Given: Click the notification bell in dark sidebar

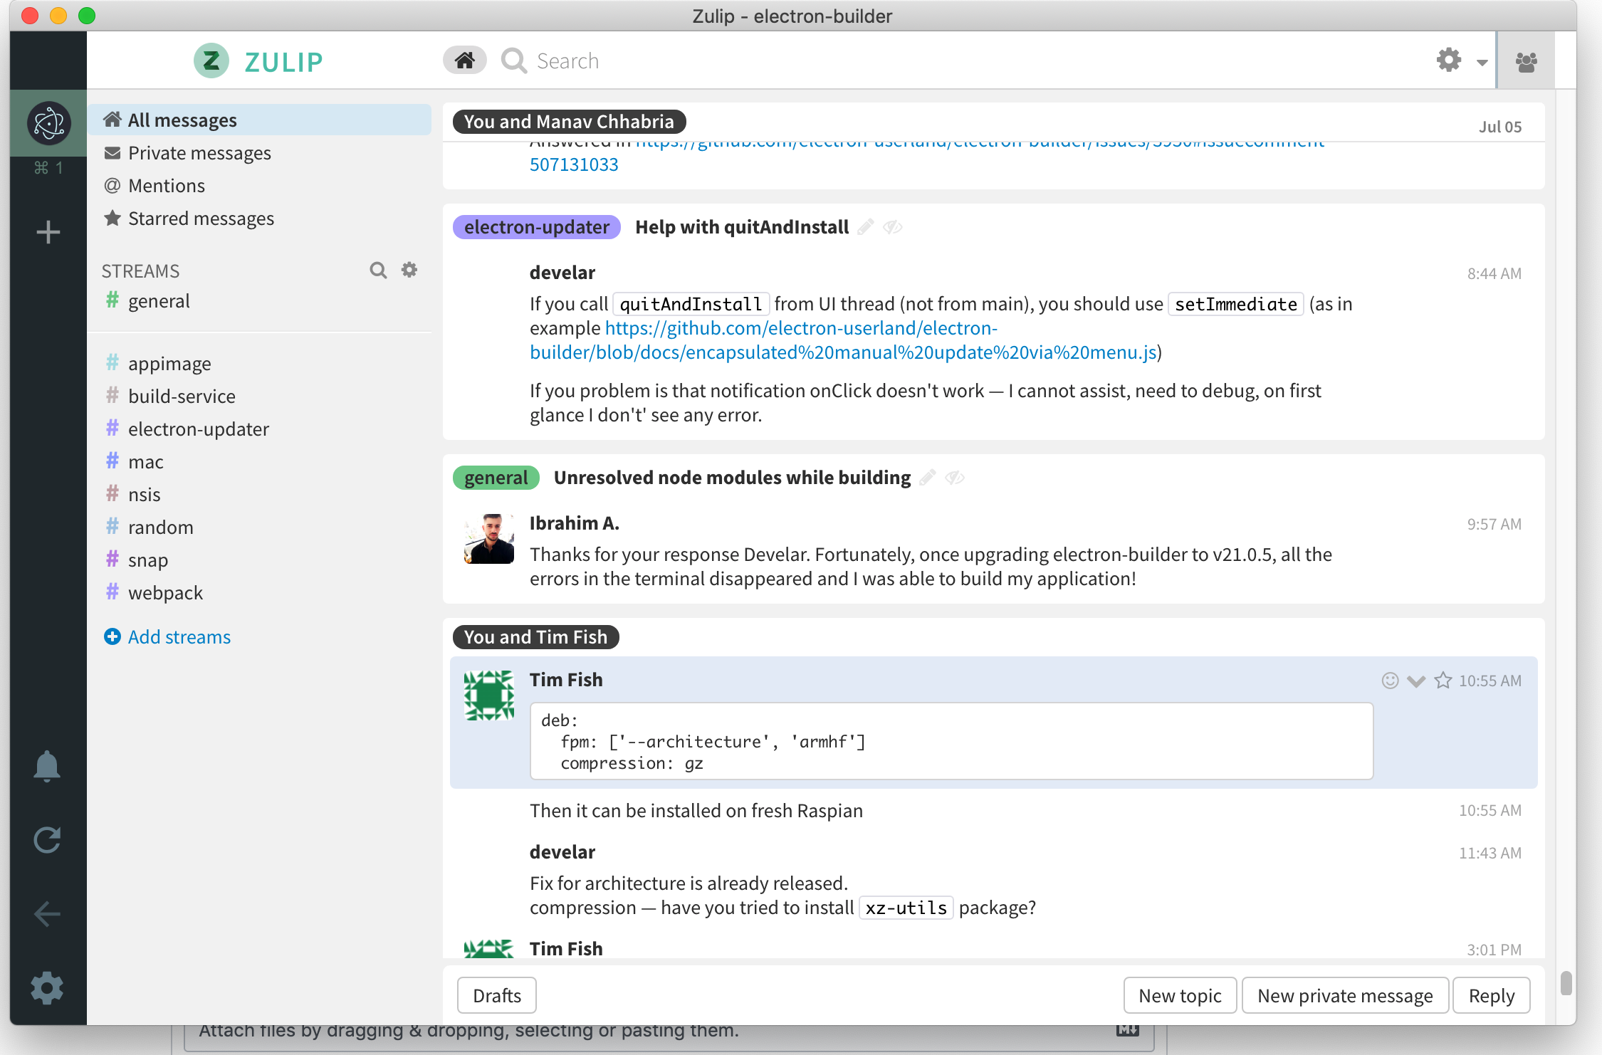Looking at the screenshot, I should click(47, 767).
